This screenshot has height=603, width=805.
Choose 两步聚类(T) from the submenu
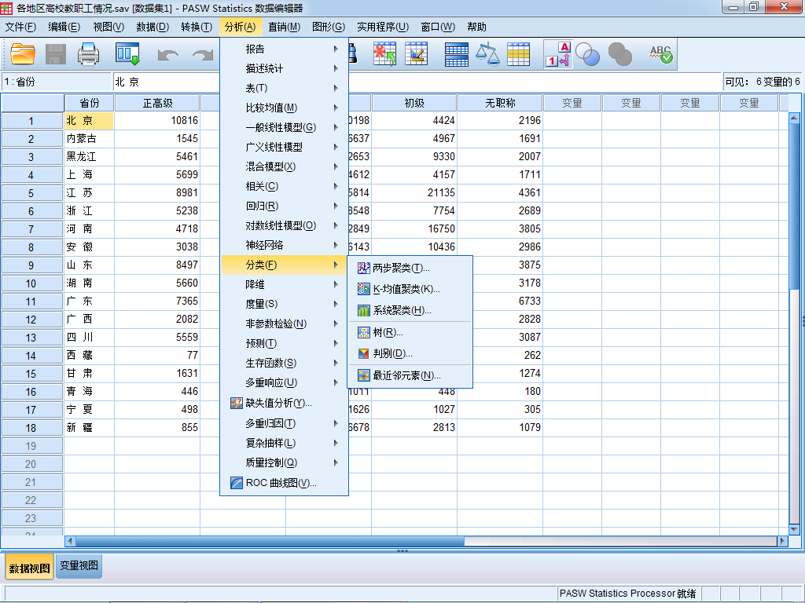click(410, 268)
